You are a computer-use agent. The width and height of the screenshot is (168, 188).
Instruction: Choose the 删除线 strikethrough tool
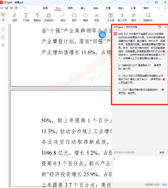click(x=37, y=17)
